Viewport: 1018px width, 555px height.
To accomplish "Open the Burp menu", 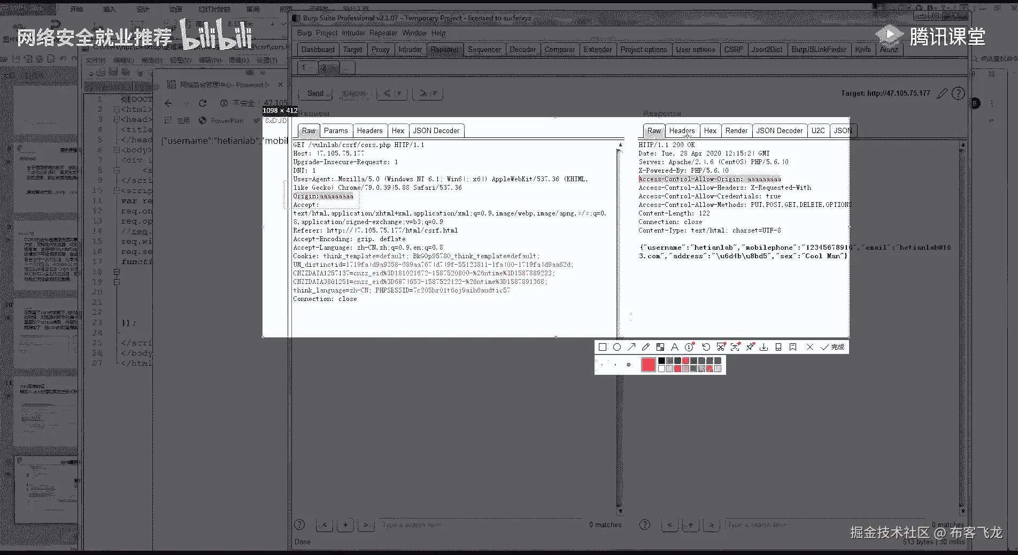I will 304,33.
